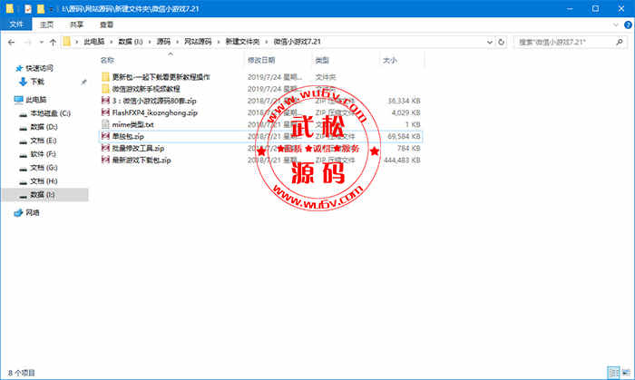The width and height of the screenshot is (635, 380).
Task: Select the highlighted 数据 (I:) drive
Action: (45, 195)
